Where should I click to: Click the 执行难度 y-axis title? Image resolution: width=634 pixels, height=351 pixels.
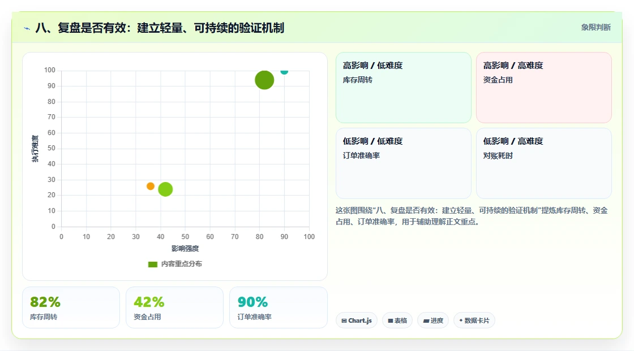tap(35, 149)
